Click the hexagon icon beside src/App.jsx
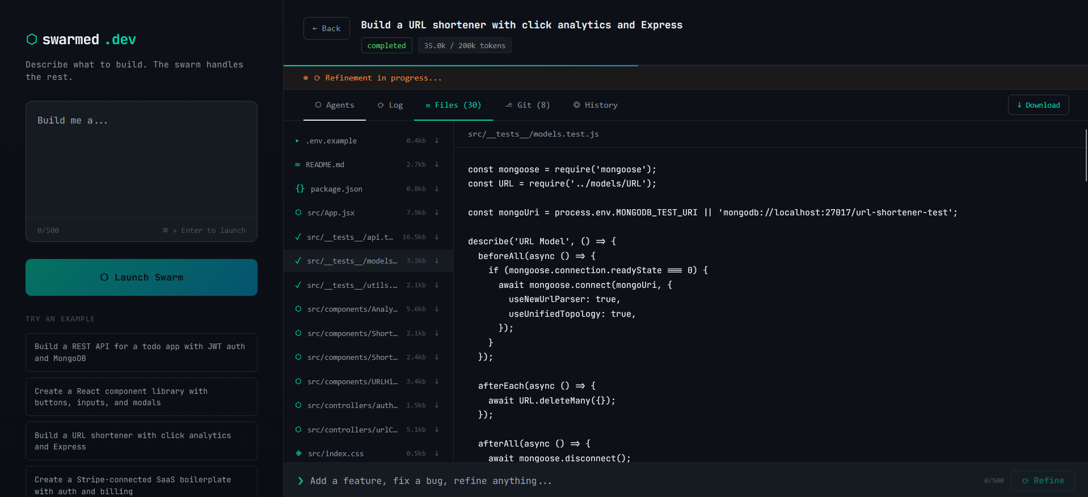 click(x=298, y=213)
